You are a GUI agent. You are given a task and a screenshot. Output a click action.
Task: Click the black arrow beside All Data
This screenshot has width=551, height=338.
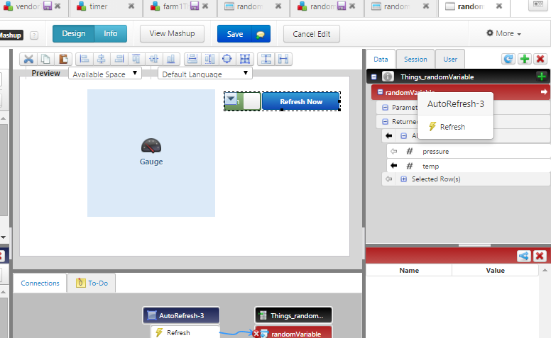click(x=388, y=135)
